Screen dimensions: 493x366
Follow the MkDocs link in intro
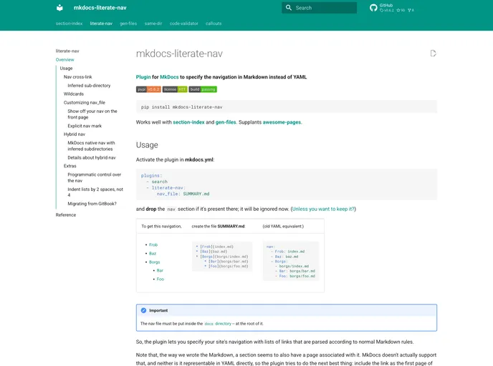tap(169, 76)
